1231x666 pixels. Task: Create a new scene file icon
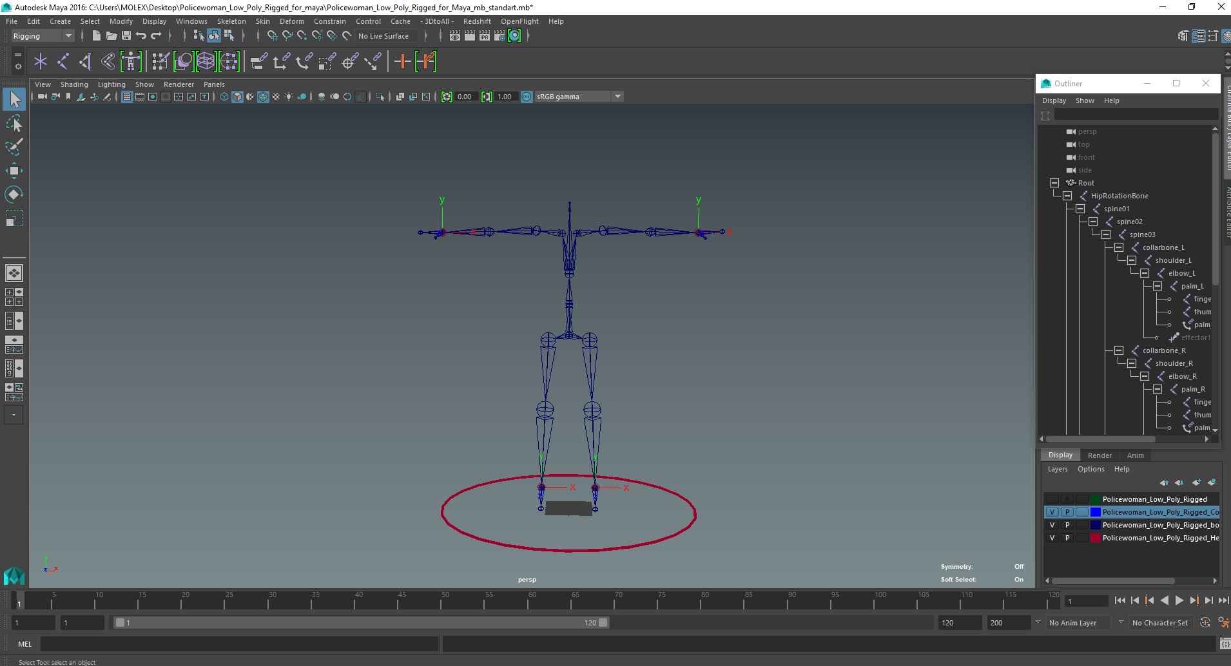point(96,36)
